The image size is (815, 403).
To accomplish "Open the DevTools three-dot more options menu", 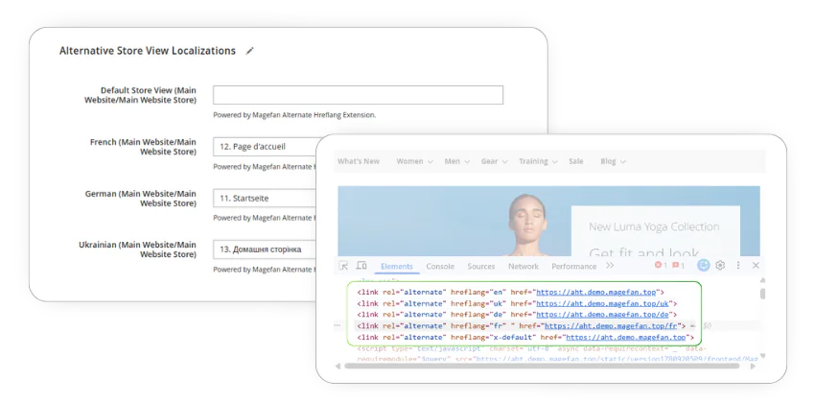I will (738, 265).
